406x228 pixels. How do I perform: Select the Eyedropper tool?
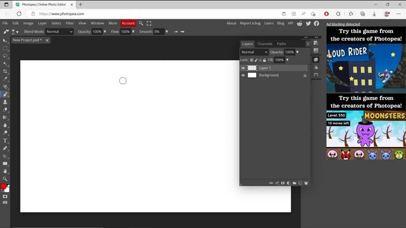[5, 79]
